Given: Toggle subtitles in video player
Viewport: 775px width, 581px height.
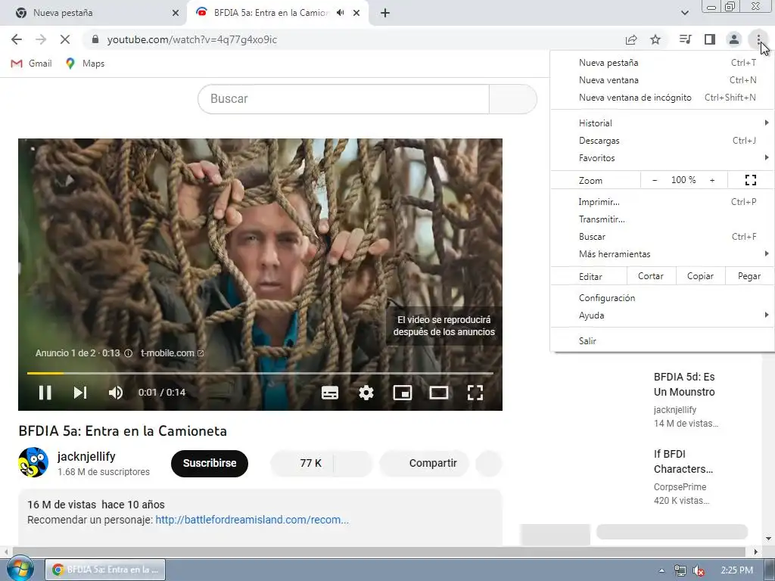Looking at the screenshot, I should [x=330, y=393].
